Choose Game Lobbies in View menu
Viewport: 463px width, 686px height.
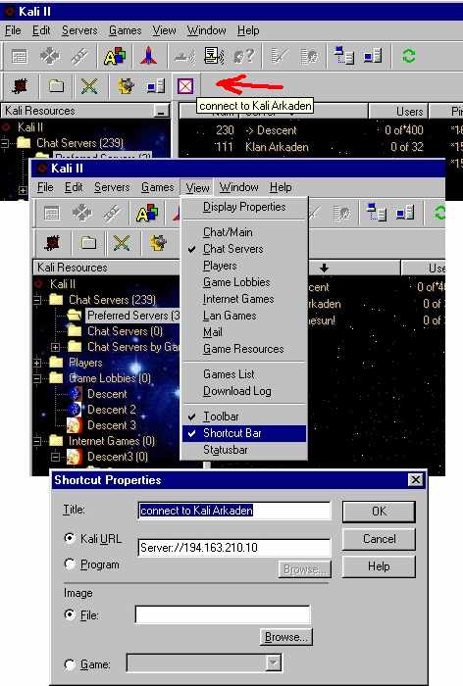(244, 282)
